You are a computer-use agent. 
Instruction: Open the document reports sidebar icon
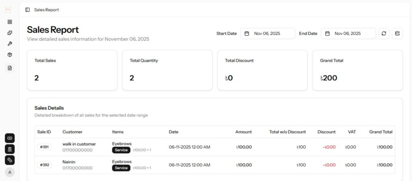point(10,68)
